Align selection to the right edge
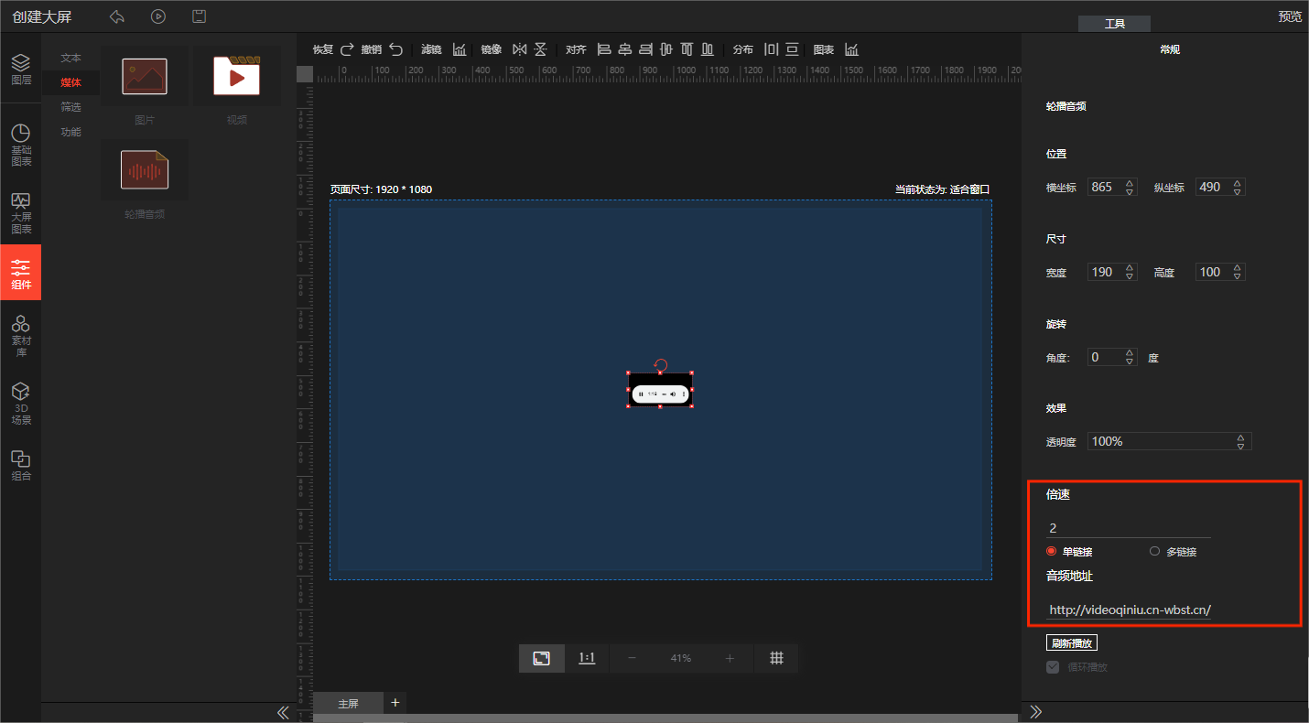Viewport: 1309px width, 723px height. coord(645,49)
